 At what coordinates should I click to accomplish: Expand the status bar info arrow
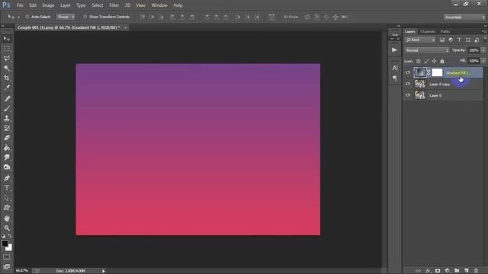(104, 271)
